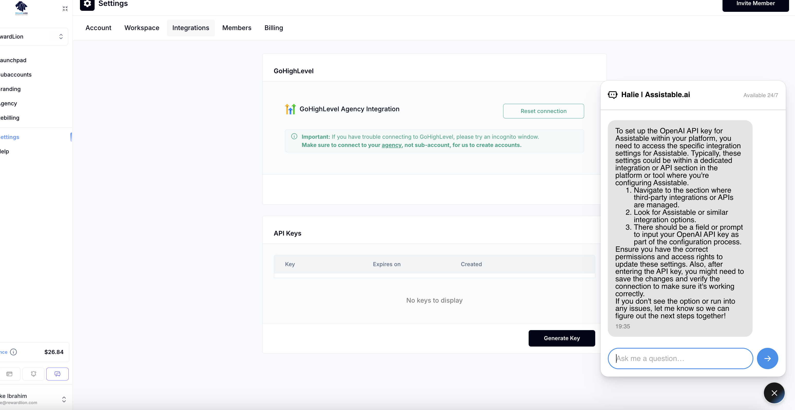The image size is (795, 410).
Task: Reset the GoHighLevel connection
Action: tap(543, 111)
